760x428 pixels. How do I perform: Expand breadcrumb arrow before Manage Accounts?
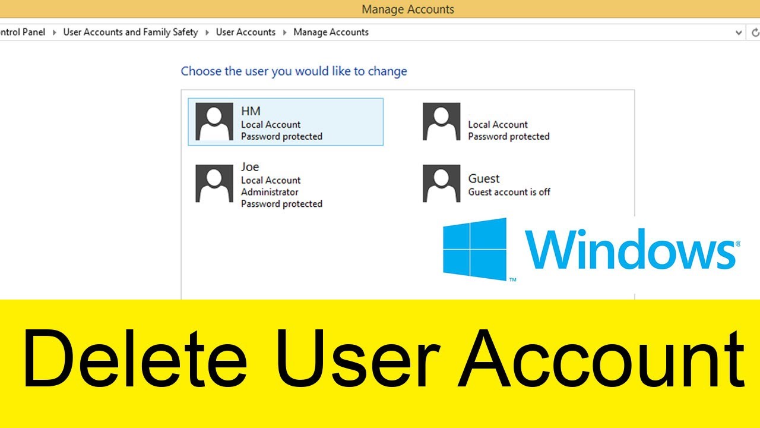(x=284, y=33)
